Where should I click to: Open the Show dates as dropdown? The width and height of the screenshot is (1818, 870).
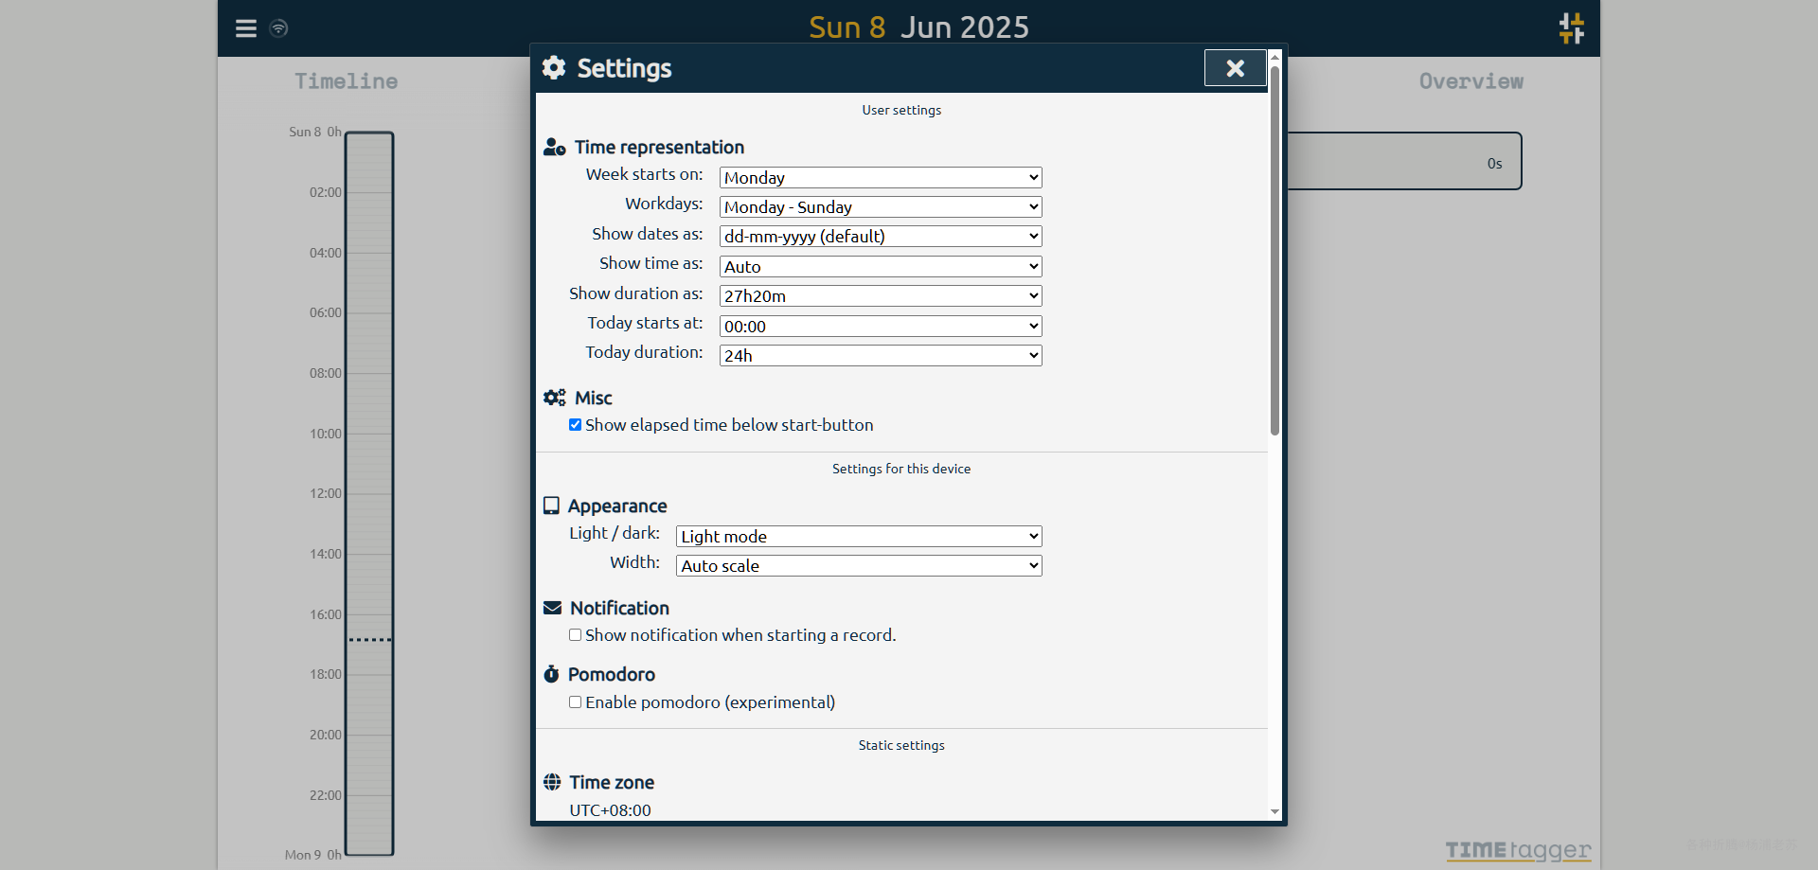point(881,237)
